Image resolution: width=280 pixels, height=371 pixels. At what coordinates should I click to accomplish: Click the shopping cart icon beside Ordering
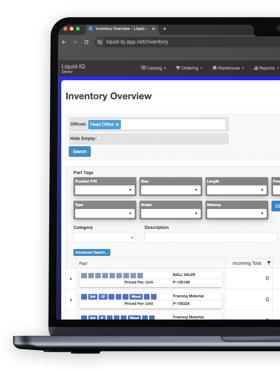178,68
